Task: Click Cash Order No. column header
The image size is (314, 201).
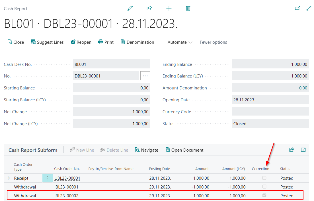Action: coord(67,169)
